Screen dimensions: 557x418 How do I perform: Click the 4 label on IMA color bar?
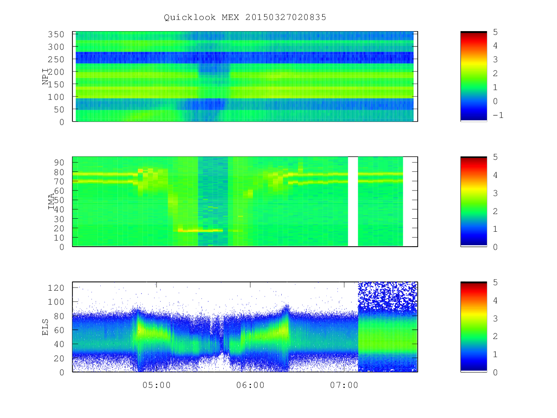(x=495, y=175)
